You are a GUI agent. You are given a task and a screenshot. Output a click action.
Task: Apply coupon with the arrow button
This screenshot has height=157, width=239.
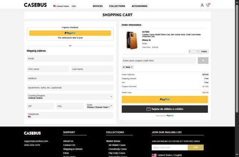(x=203, y=60)
